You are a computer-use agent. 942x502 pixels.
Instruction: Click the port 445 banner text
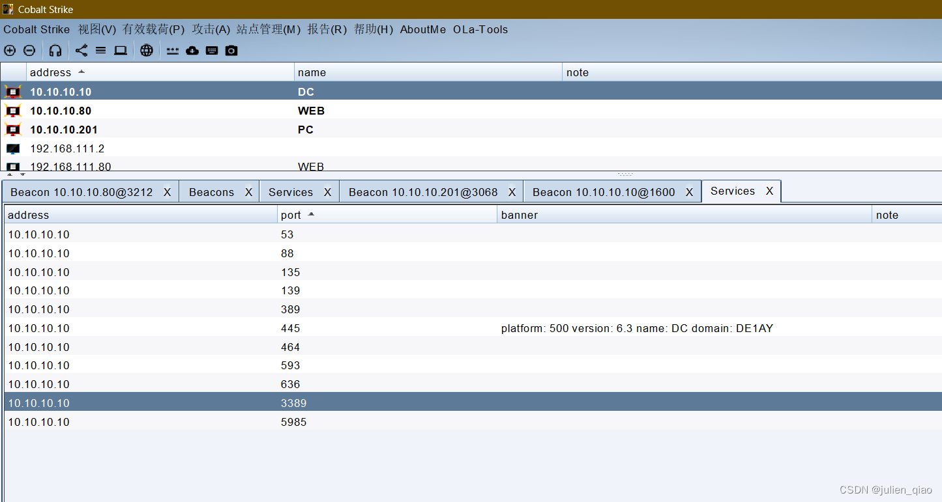637,328
